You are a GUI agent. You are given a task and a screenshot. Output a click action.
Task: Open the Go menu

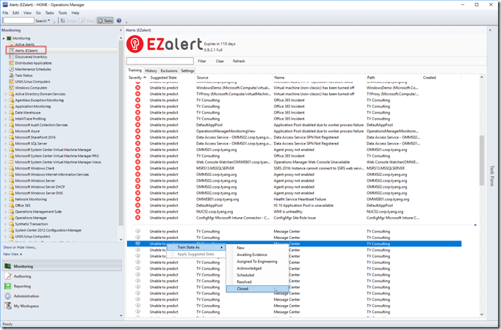(x=38, y=13)
